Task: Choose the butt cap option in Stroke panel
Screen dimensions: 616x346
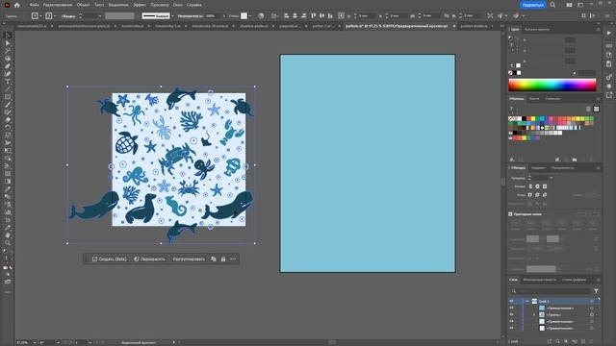Action: point(530,186)
